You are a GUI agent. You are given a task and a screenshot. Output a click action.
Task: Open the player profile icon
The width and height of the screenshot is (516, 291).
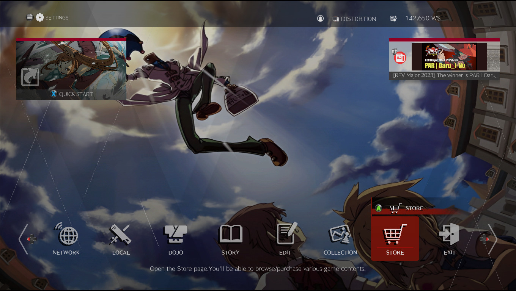pyautogui.click(x=320, y=18)
